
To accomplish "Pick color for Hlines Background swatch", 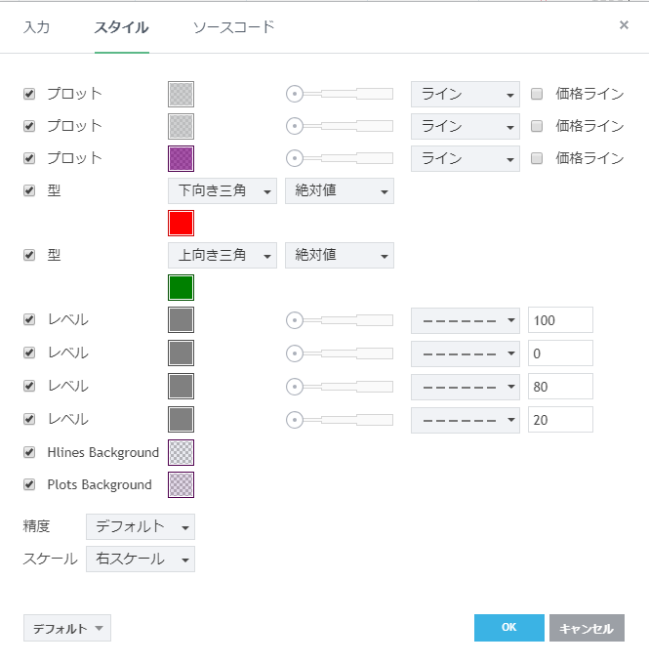I will [181, 453].
